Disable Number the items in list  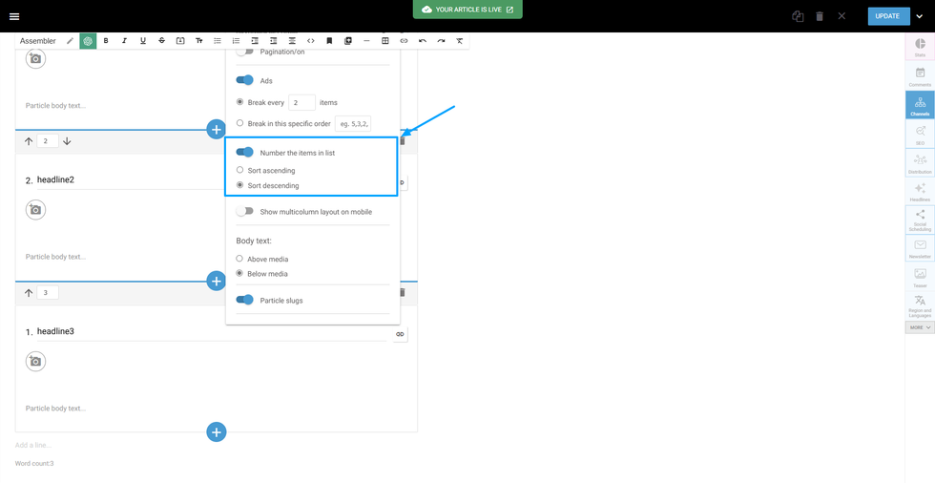245,153
